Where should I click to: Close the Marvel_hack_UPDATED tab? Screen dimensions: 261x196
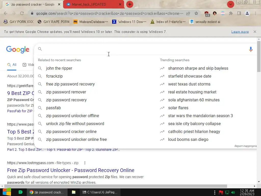120,5
